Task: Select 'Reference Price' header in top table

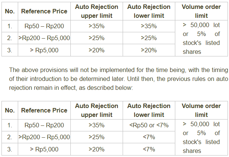Action: point(44,11)
